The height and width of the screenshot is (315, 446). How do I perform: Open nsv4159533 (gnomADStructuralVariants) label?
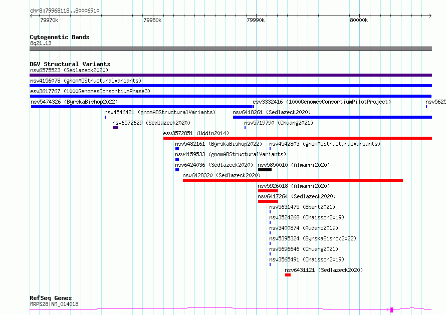[231, 154]
